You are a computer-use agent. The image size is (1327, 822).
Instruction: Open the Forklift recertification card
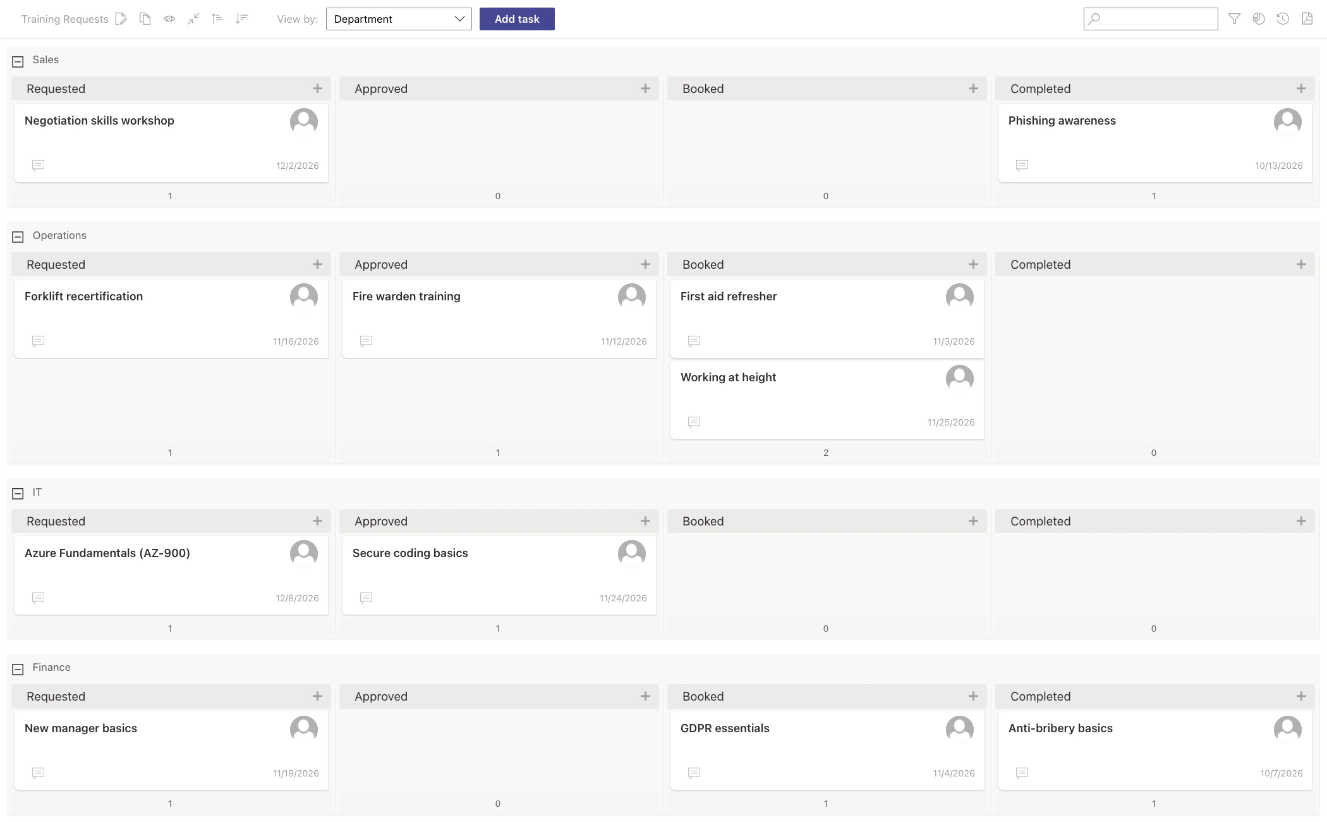(171, 319)
